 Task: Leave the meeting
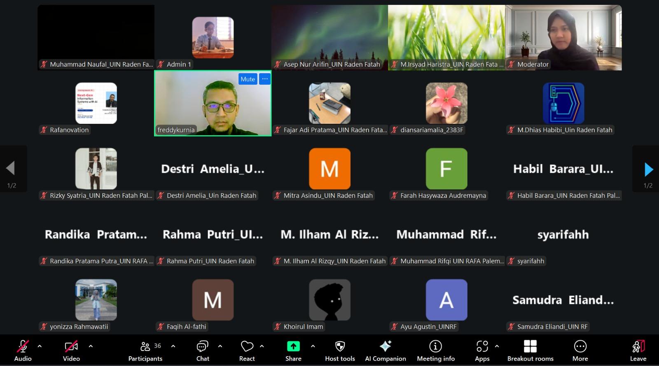638,350
